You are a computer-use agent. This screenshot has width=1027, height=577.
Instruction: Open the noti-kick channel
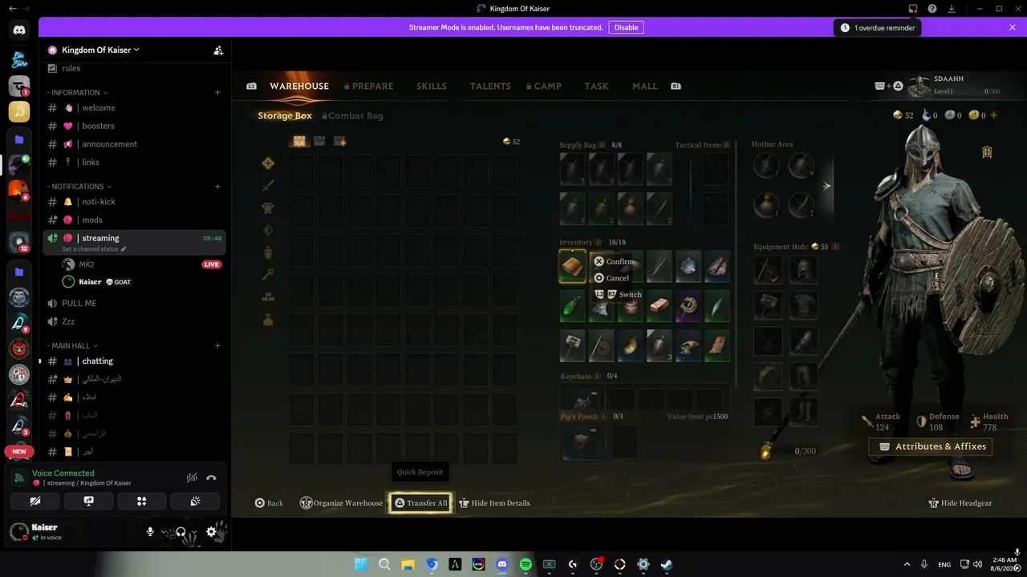134,202
